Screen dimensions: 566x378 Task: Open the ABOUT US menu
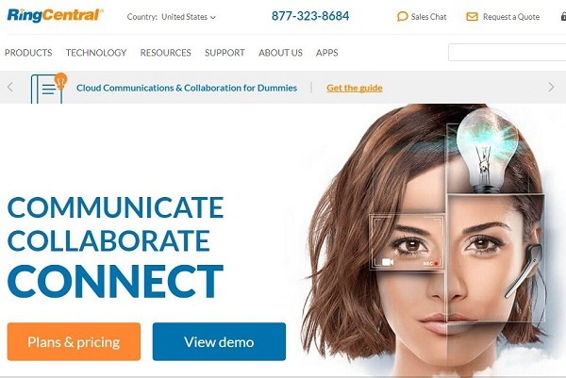(280, 53)
